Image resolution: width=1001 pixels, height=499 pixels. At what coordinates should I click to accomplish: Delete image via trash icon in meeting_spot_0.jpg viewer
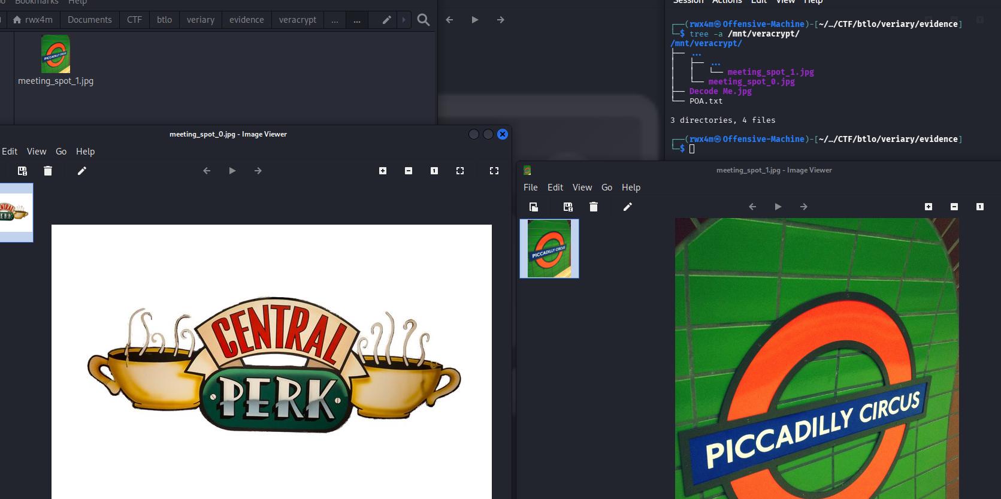[48, 171]
